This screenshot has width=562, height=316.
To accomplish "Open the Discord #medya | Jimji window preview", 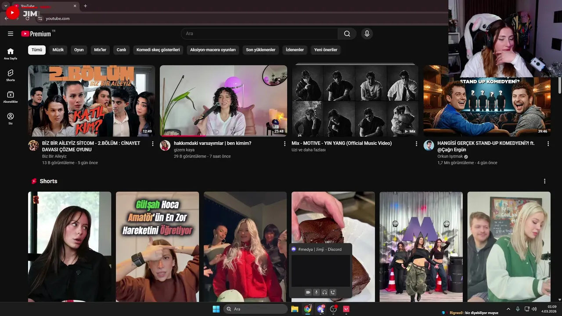I will 321,271.
